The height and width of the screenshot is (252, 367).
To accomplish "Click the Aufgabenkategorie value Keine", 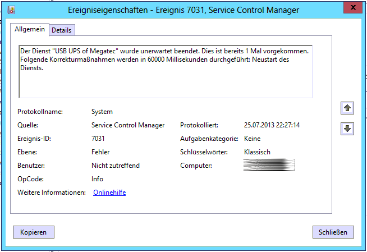I will tap(253, 139).
